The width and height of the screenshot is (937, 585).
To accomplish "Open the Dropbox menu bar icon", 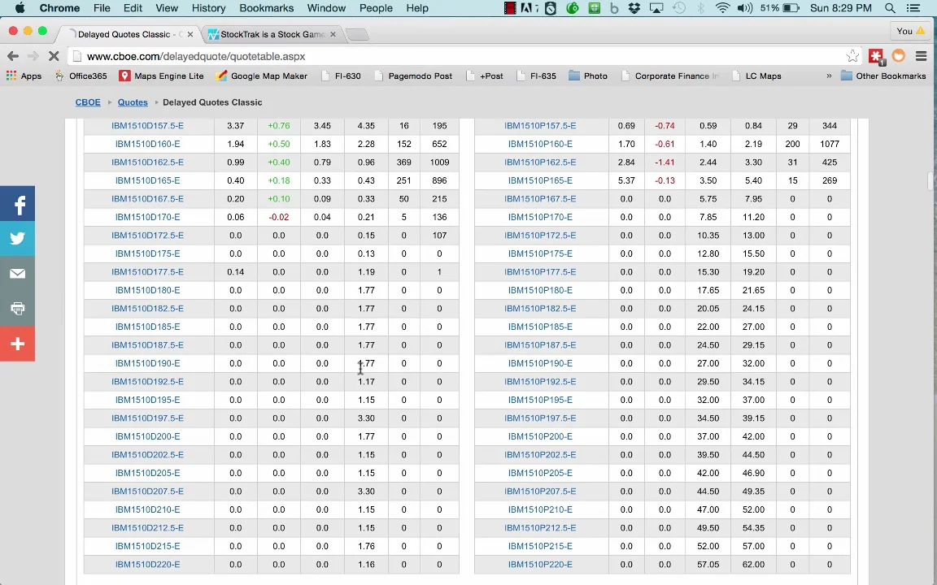I will [634, 8].
